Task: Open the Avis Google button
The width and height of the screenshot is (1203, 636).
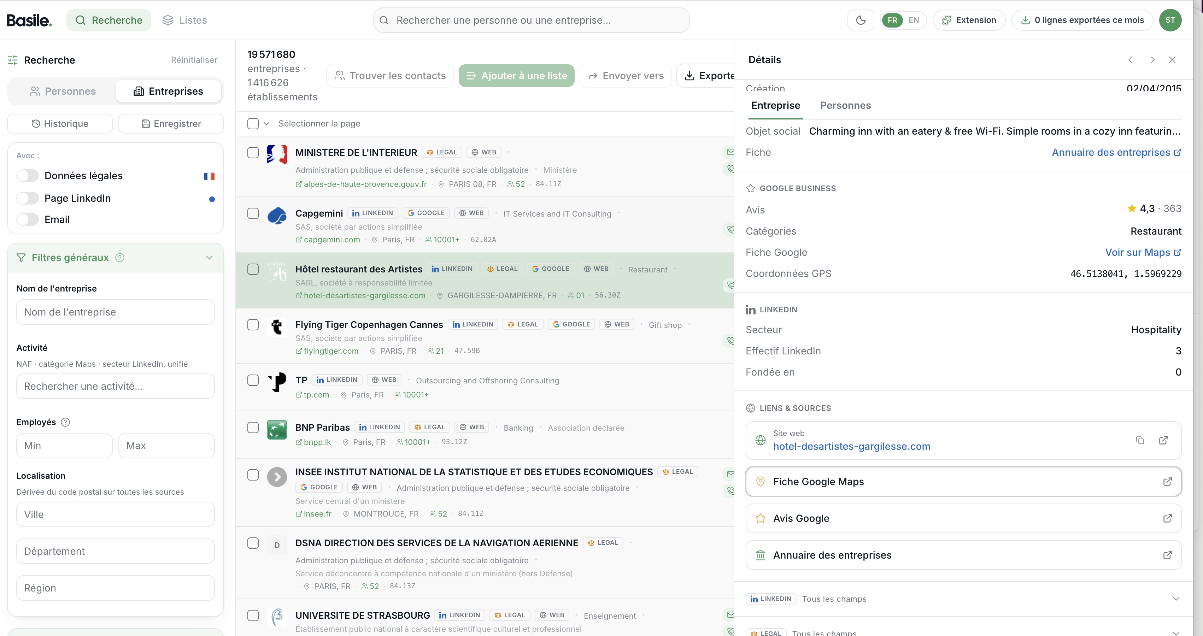Action: [x=963, y=518]
